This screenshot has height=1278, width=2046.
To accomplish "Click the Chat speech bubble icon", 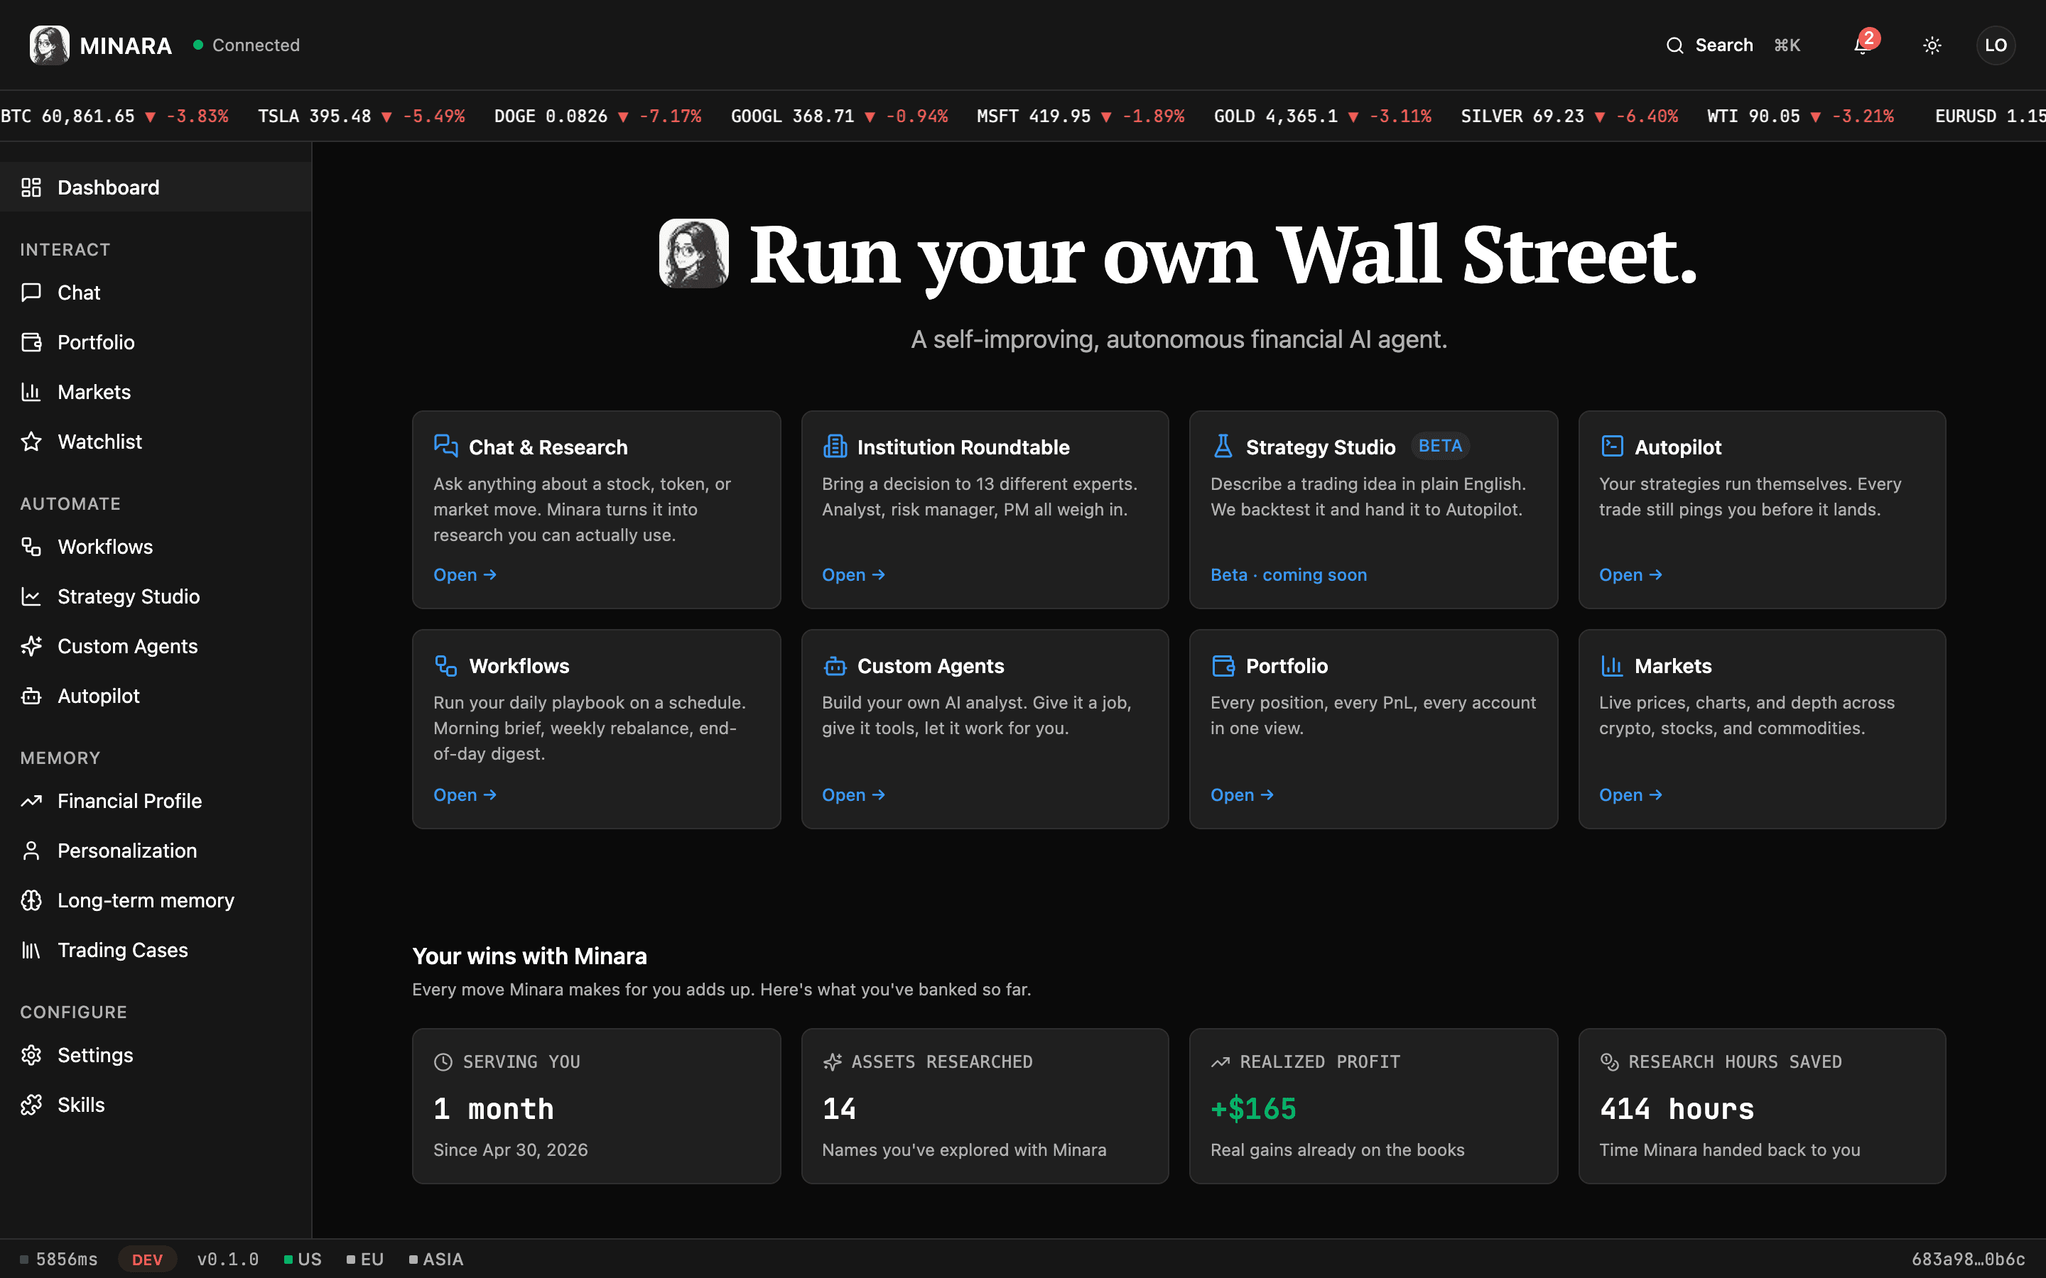I will tap(31, 293).
